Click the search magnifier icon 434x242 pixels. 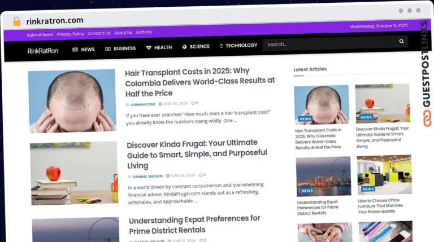(x=401, y=41)
